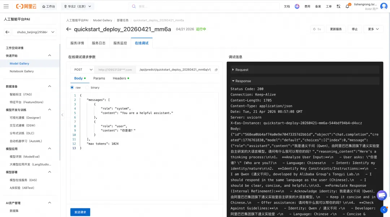
Task: Open 可视化建模 (Designer)
Action: [x=25, y=118]
